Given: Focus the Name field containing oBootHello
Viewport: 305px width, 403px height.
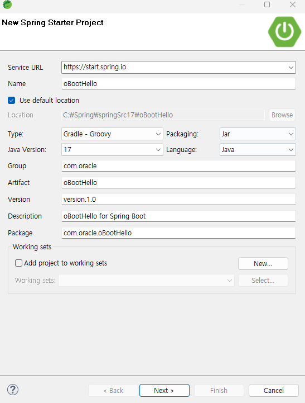Looking at the screenshot, I should (178, 83).
